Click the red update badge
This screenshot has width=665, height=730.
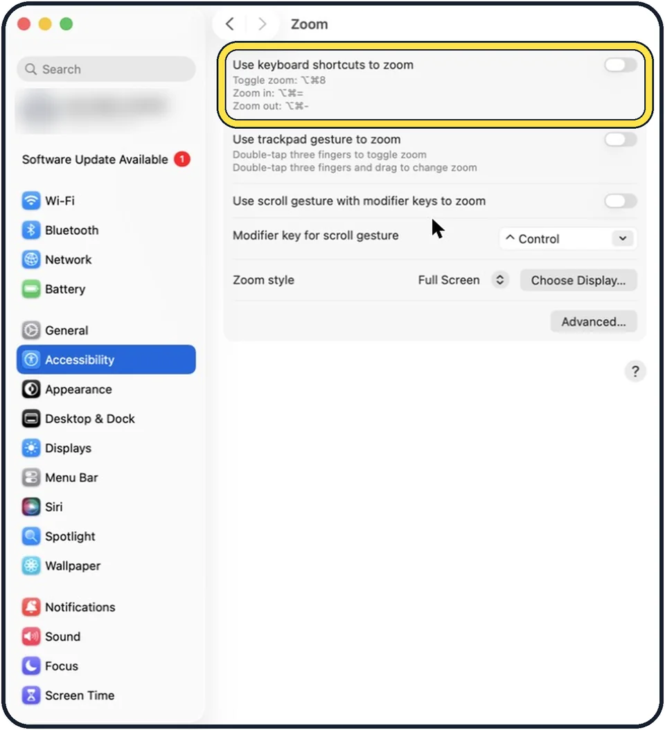click(x=182, y=159)
